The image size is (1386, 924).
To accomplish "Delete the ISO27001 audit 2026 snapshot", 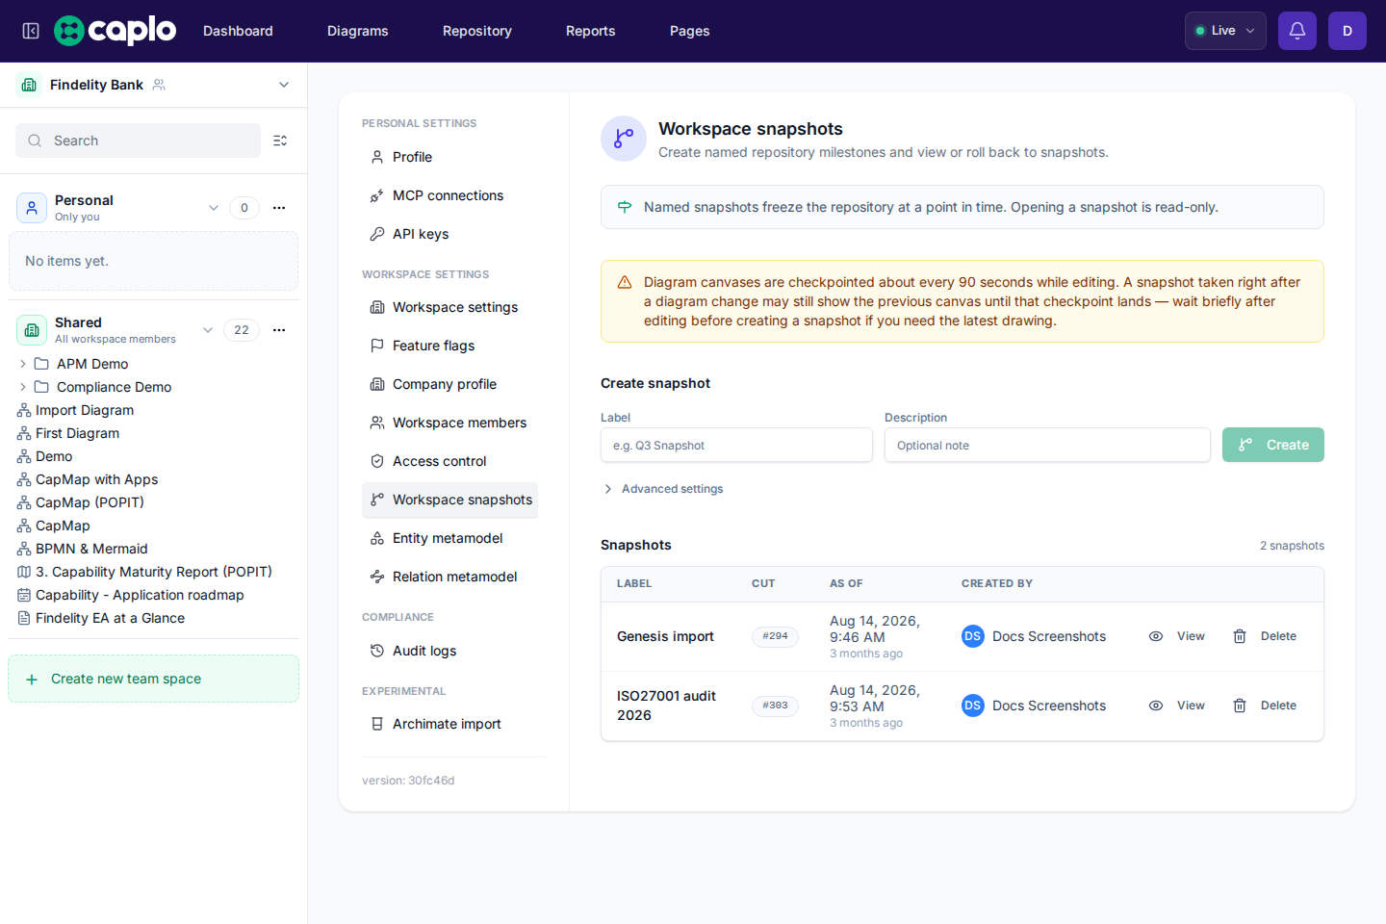I will [1265, 706].
